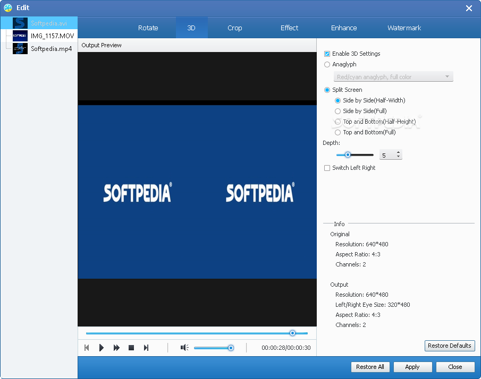The image size is (481, 379).
Task: Click the Restore All button
Action: click(370, 367)
